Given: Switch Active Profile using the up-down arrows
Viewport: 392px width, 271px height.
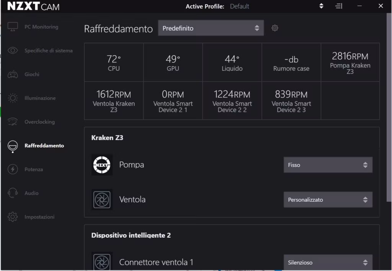Looking at the screenshot, I should coord(322,6).
